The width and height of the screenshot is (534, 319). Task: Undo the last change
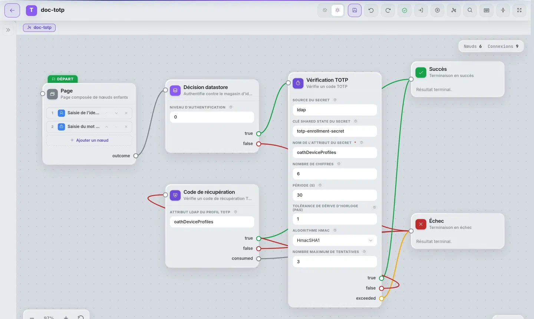[371, 10]
